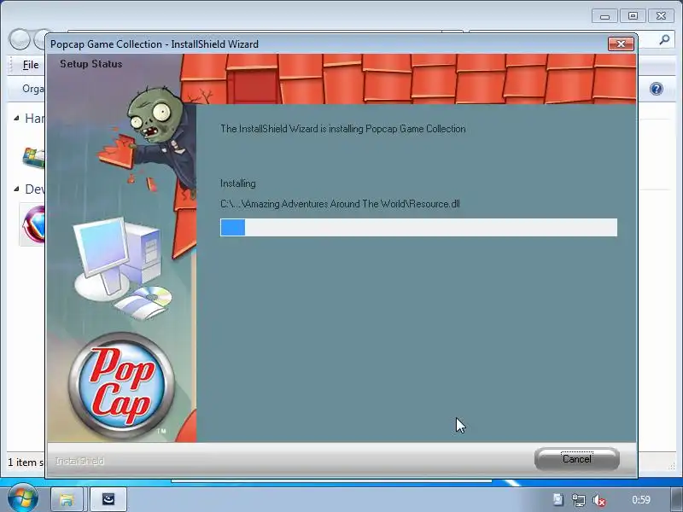Screen dimensions: 683x512
Task: Open the Organize menu in Explorer window
Action: click(33, 89)
